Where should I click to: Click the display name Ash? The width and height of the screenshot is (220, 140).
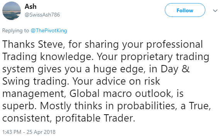click(x=30, y=7)
